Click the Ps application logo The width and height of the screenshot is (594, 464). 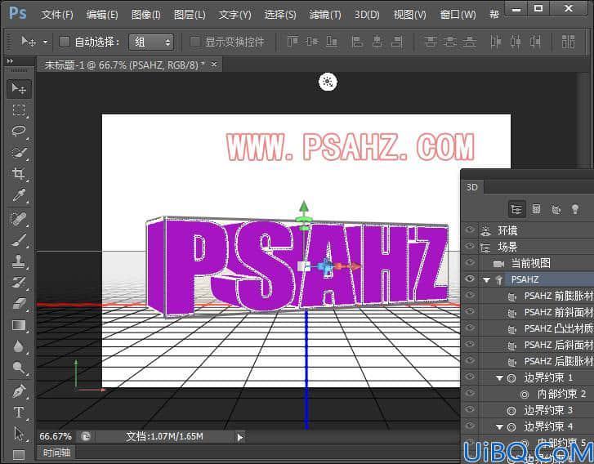17,13
